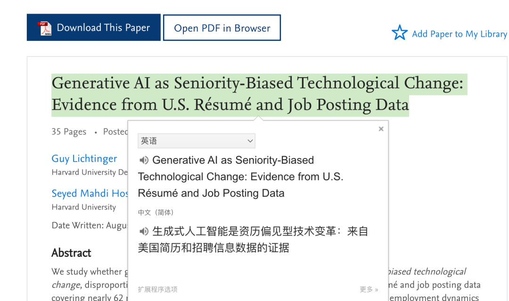The height and width of the screenshot is (301, 509).
Task: Click the 中文（简体）target language label
Action: pos(156,213)
